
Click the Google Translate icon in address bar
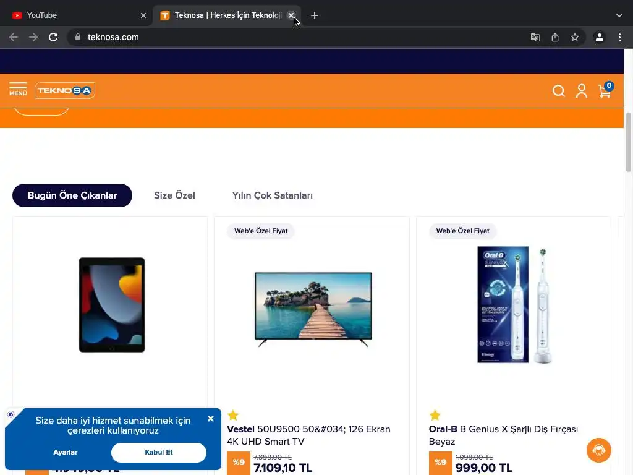click(535, 37)
